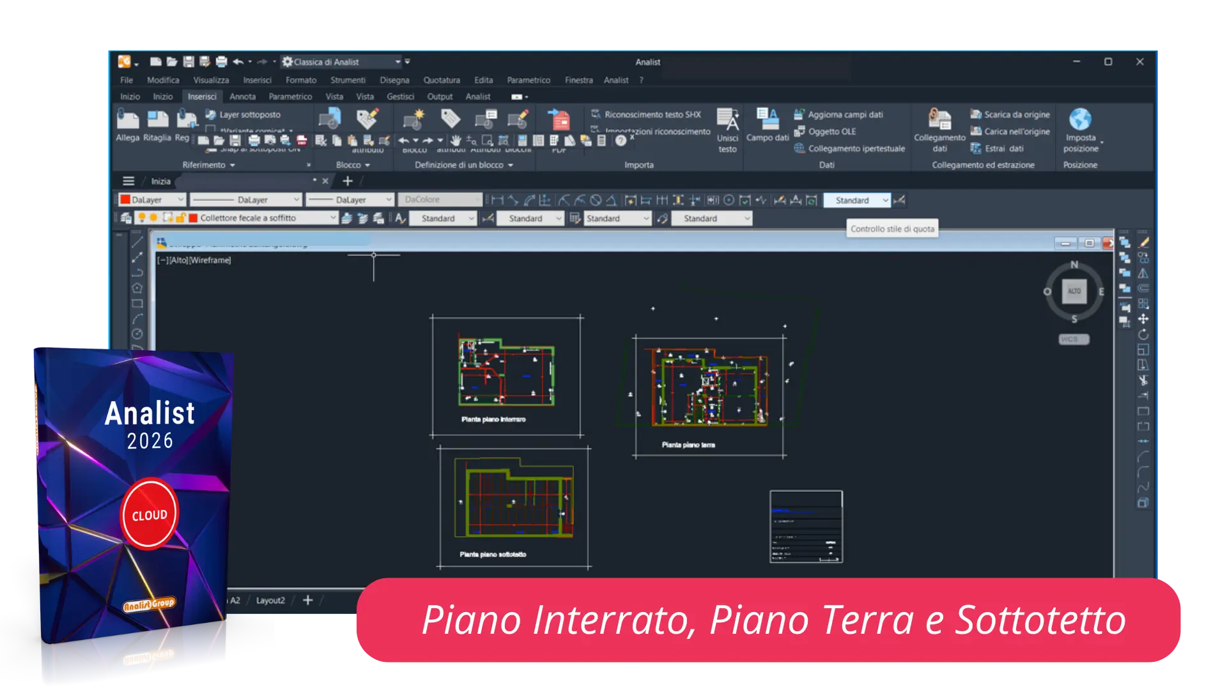
Task: Click the Unisci testo icon
Action: coord(727,119)
